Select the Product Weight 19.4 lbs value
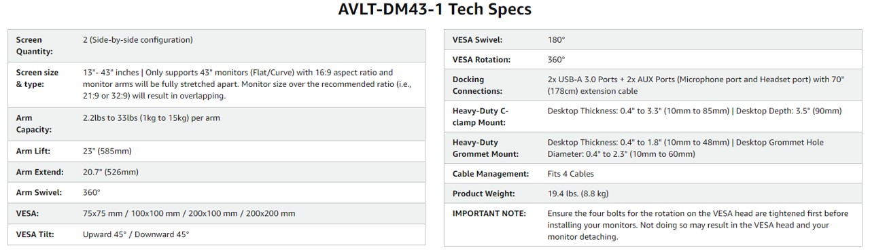 [578, 194]
